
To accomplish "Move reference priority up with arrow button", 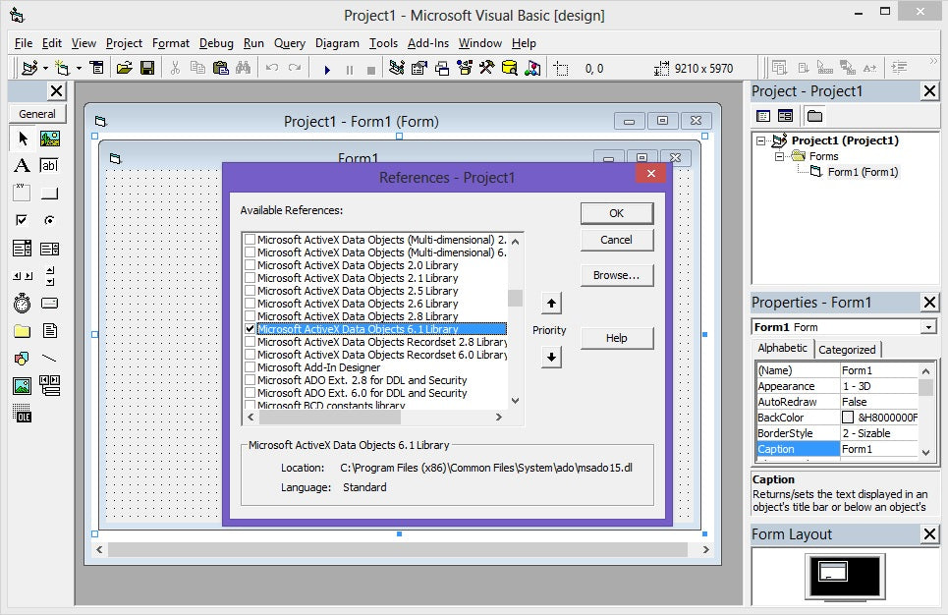I will pos(551,303).
